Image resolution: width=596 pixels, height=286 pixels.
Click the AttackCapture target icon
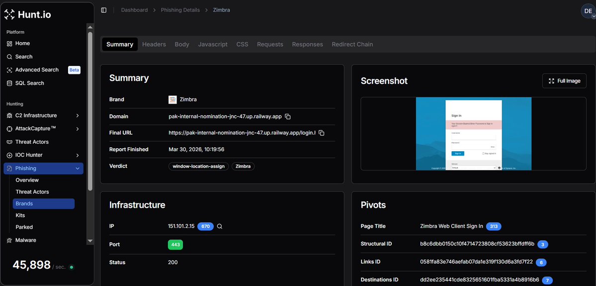(9, 129)
